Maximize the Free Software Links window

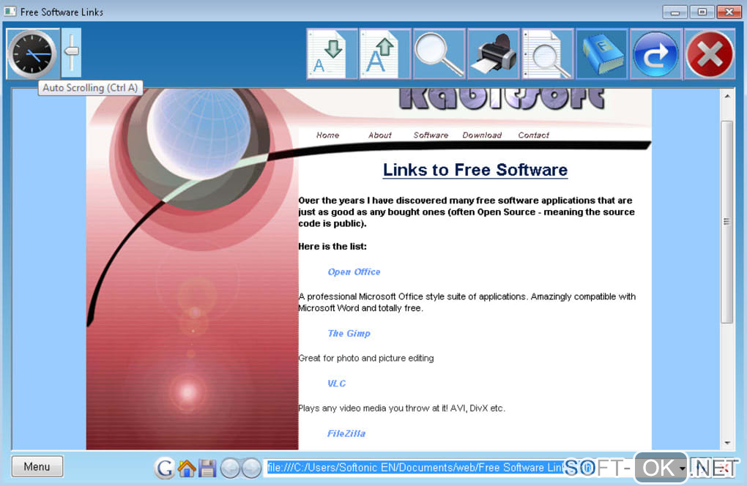[x=702, y=12]
